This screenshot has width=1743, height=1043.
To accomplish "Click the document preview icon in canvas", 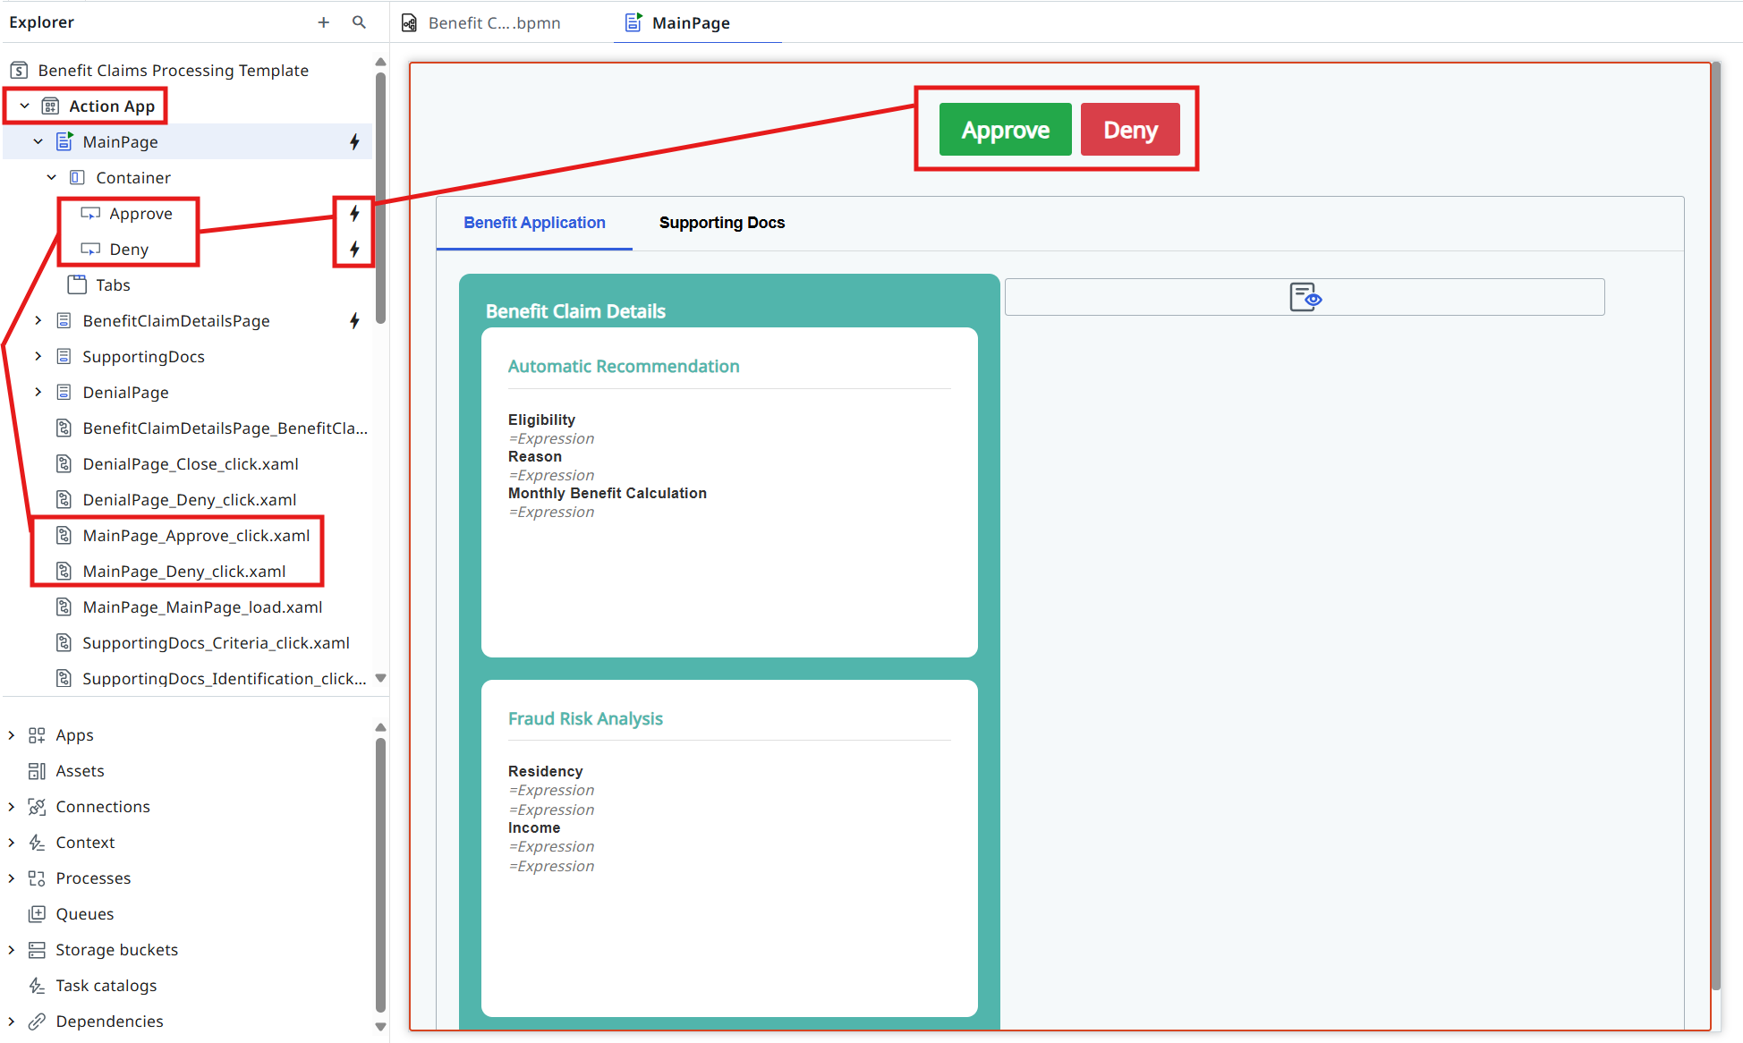I will point(1305,297).
